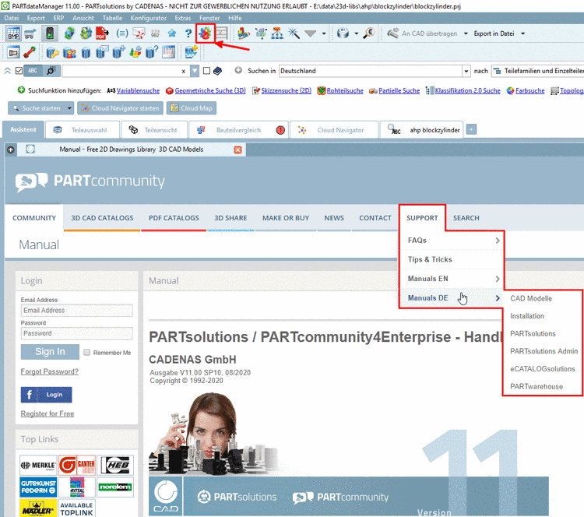Image resolution: width=584 pixels, height=517 pixels.
Task: Open the Konfigurator menu
Action: coord(148,17)
